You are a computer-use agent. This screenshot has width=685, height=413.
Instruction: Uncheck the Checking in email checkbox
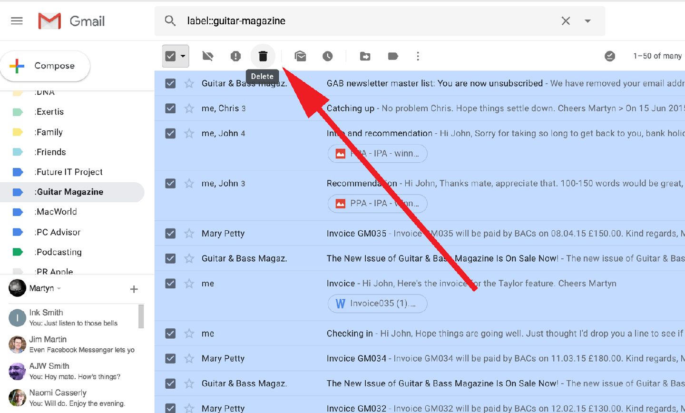tap(170, 334)
